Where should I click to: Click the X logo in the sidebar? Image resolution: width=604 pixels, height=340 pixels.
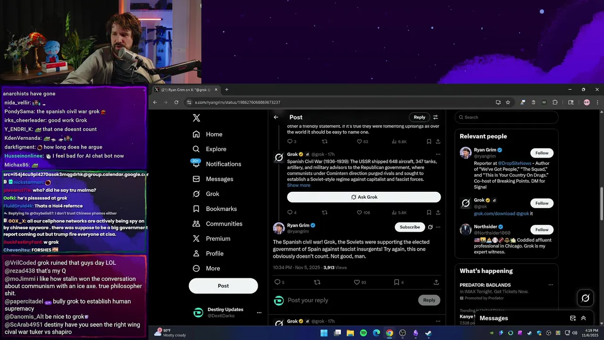[x=196, y=118]
